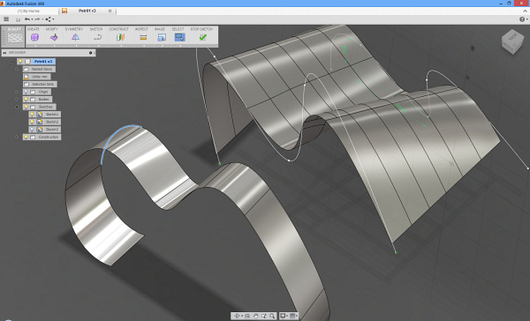Open the Help question mark icon
This screenshot has width=530, height=321.
point(522,19)
